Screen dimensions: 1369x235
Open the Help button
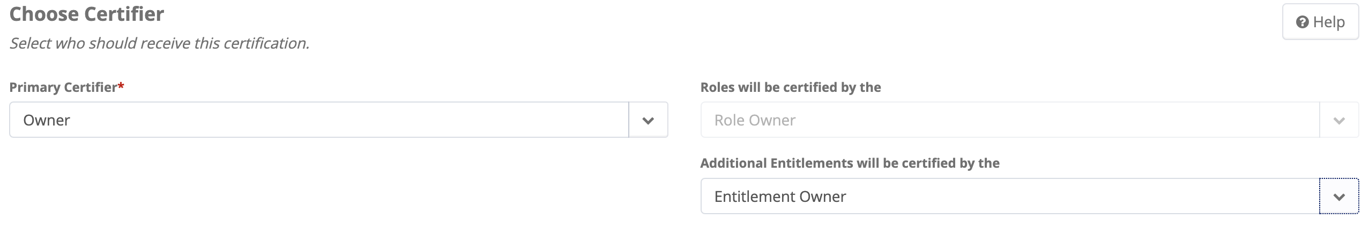pos(1320,22)
